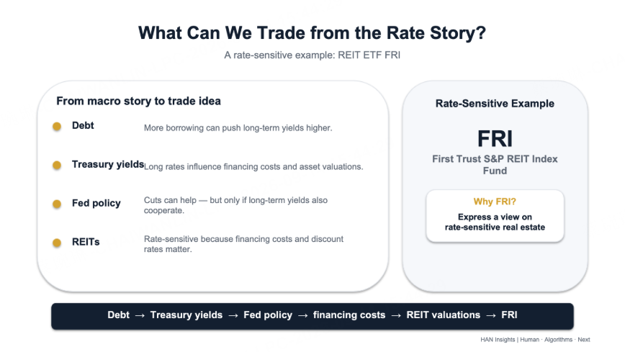Click the gold bullet beside Treasury yields

(57, 165)
